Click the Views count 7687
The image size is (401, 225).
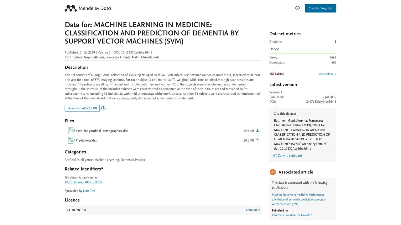tap(333, 58)
